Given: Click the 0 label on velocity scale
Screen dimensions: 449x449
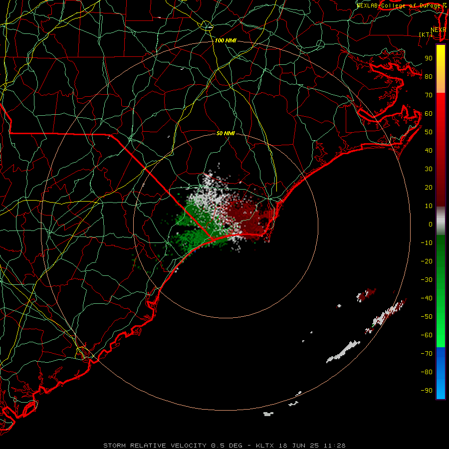Looking at the screenshot, I should 431,224.
